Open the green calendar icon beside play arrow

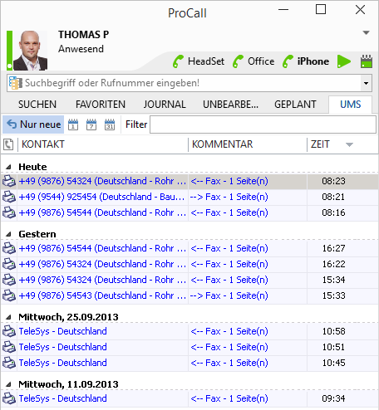[367, 61]
